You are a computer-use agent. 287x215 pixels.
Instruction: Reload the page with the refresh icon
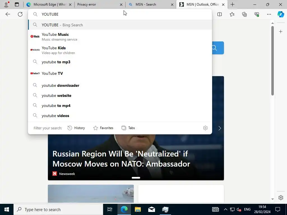coord(20,14)
